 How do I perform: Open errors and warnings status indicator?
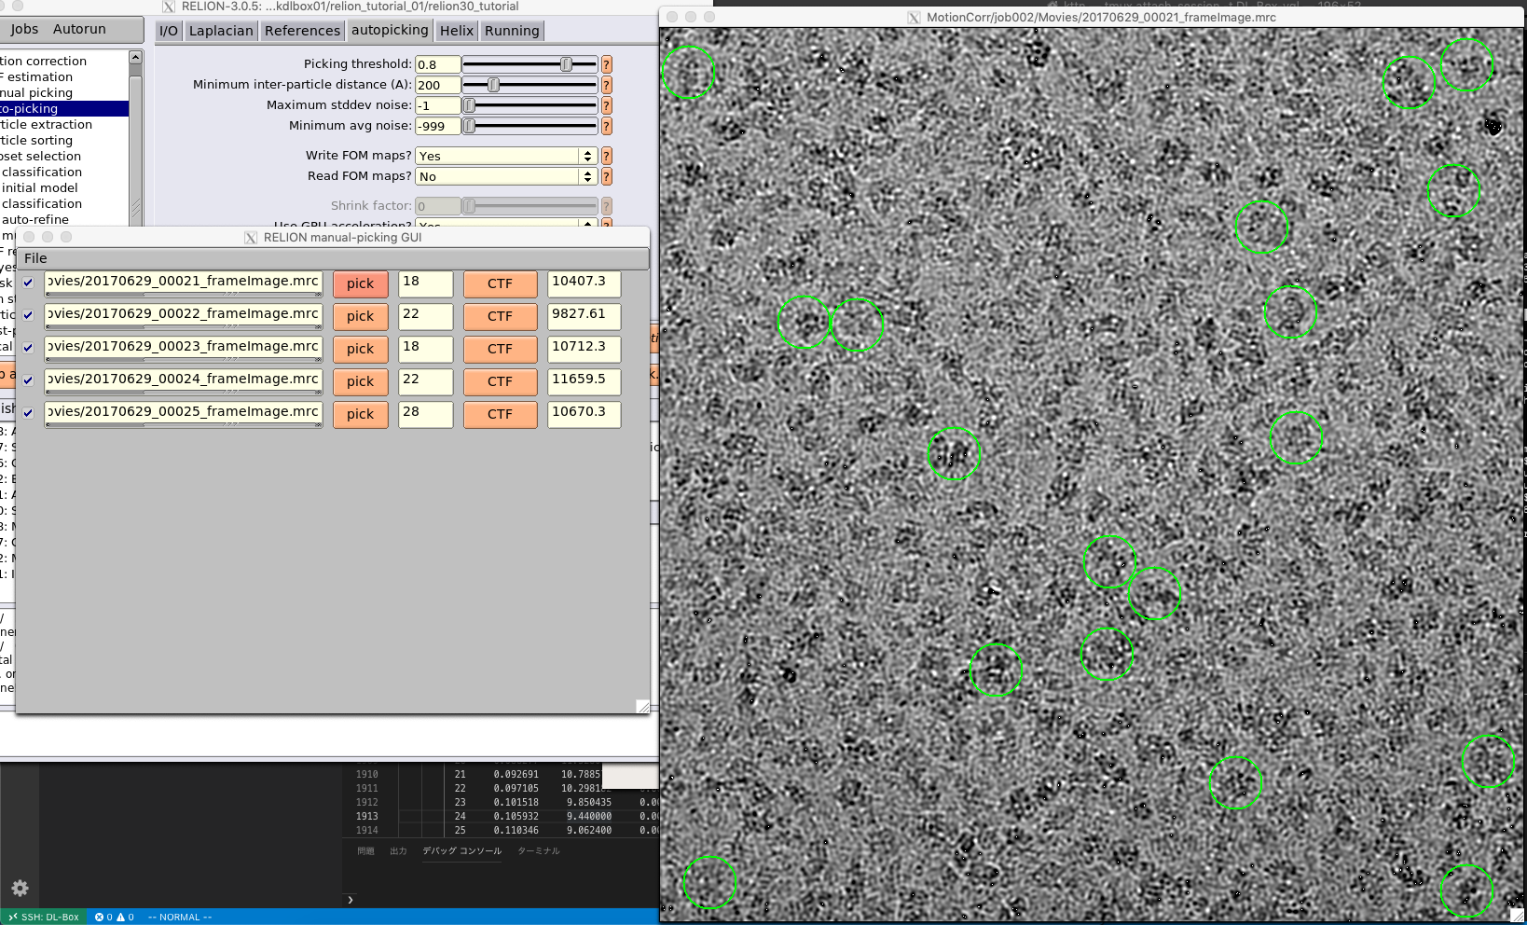point(114,917)
